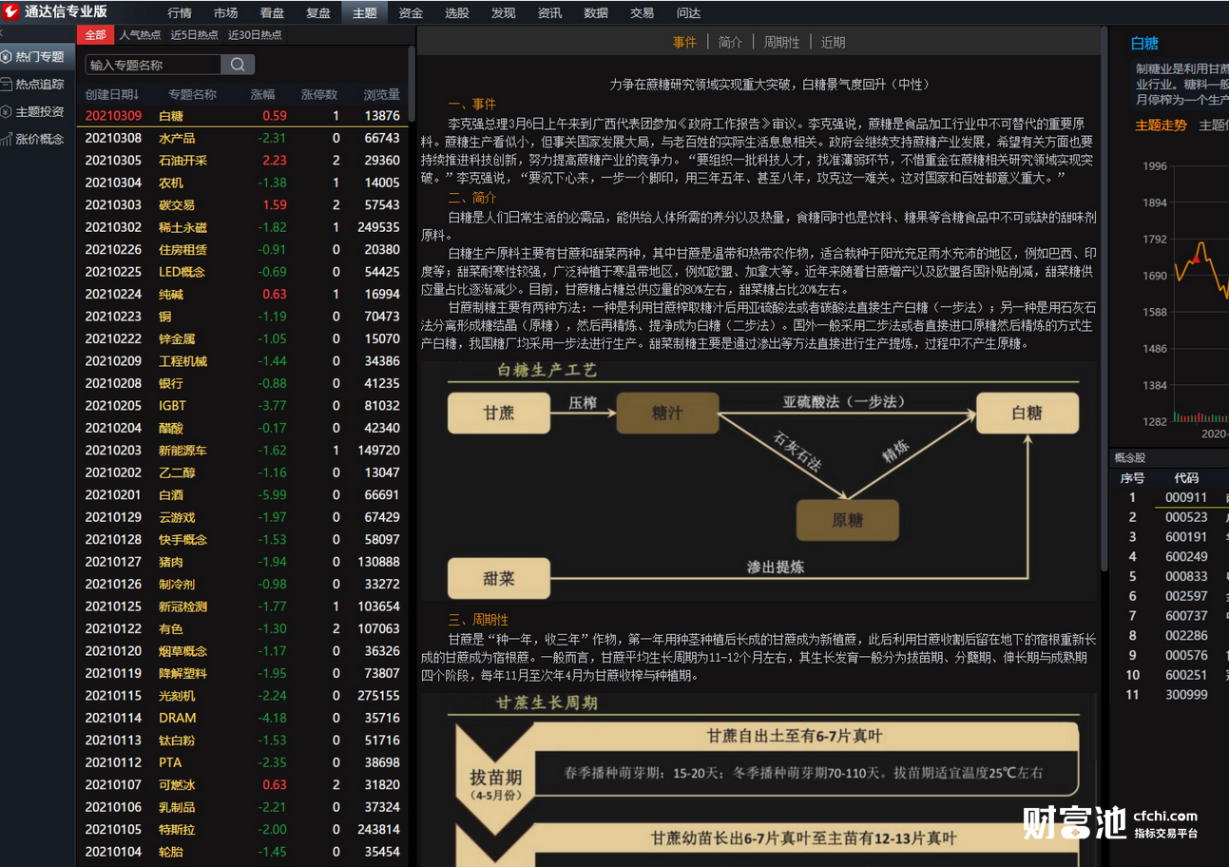Select the 石油开采 topic row
Image resolution: width=1229 pixels, height=867 pixels.
click(x=242, y=161)
